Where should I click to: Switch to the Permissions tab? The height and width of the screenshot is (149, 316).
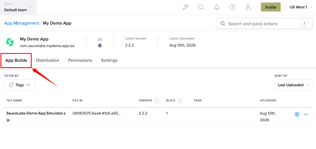(80, 60)
